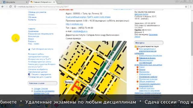The height and width of the screenshot is (108, 193).
Task: Open the Chrome three-dot menu
Action: pyautogui.click(x=191, y=7)
